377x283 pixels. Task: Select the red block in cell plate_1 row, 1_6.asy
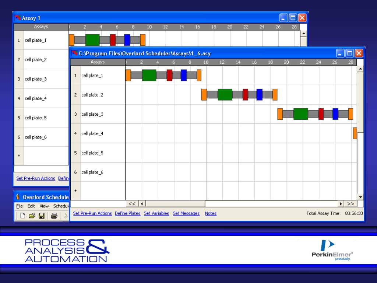(169, 75)
